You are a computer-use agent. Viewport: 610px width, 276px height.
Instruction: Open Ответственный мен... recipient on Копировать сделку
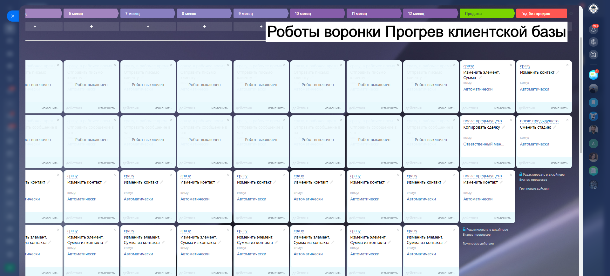click(x=484, y=144)
